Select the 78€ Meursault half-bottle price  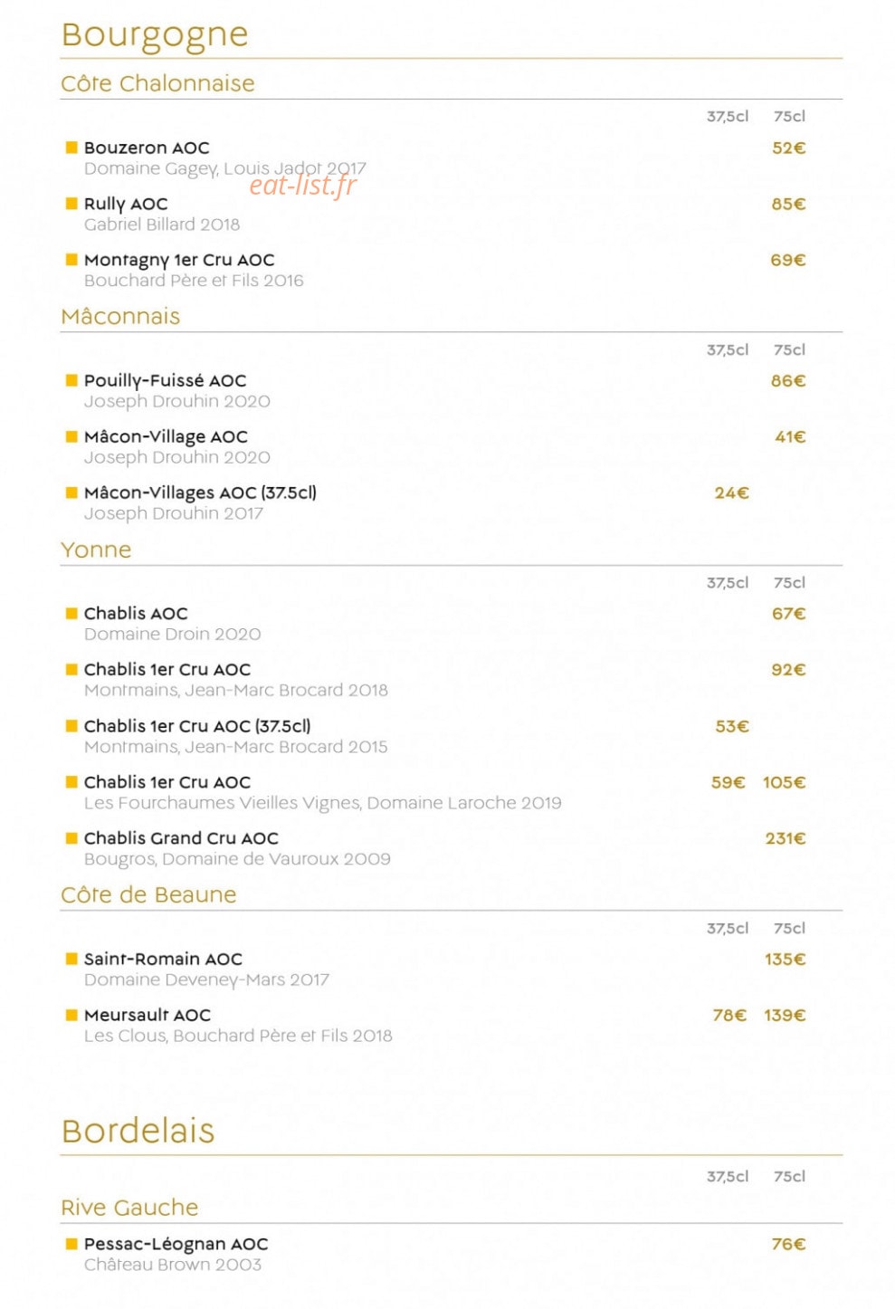tap(729, 1016)
